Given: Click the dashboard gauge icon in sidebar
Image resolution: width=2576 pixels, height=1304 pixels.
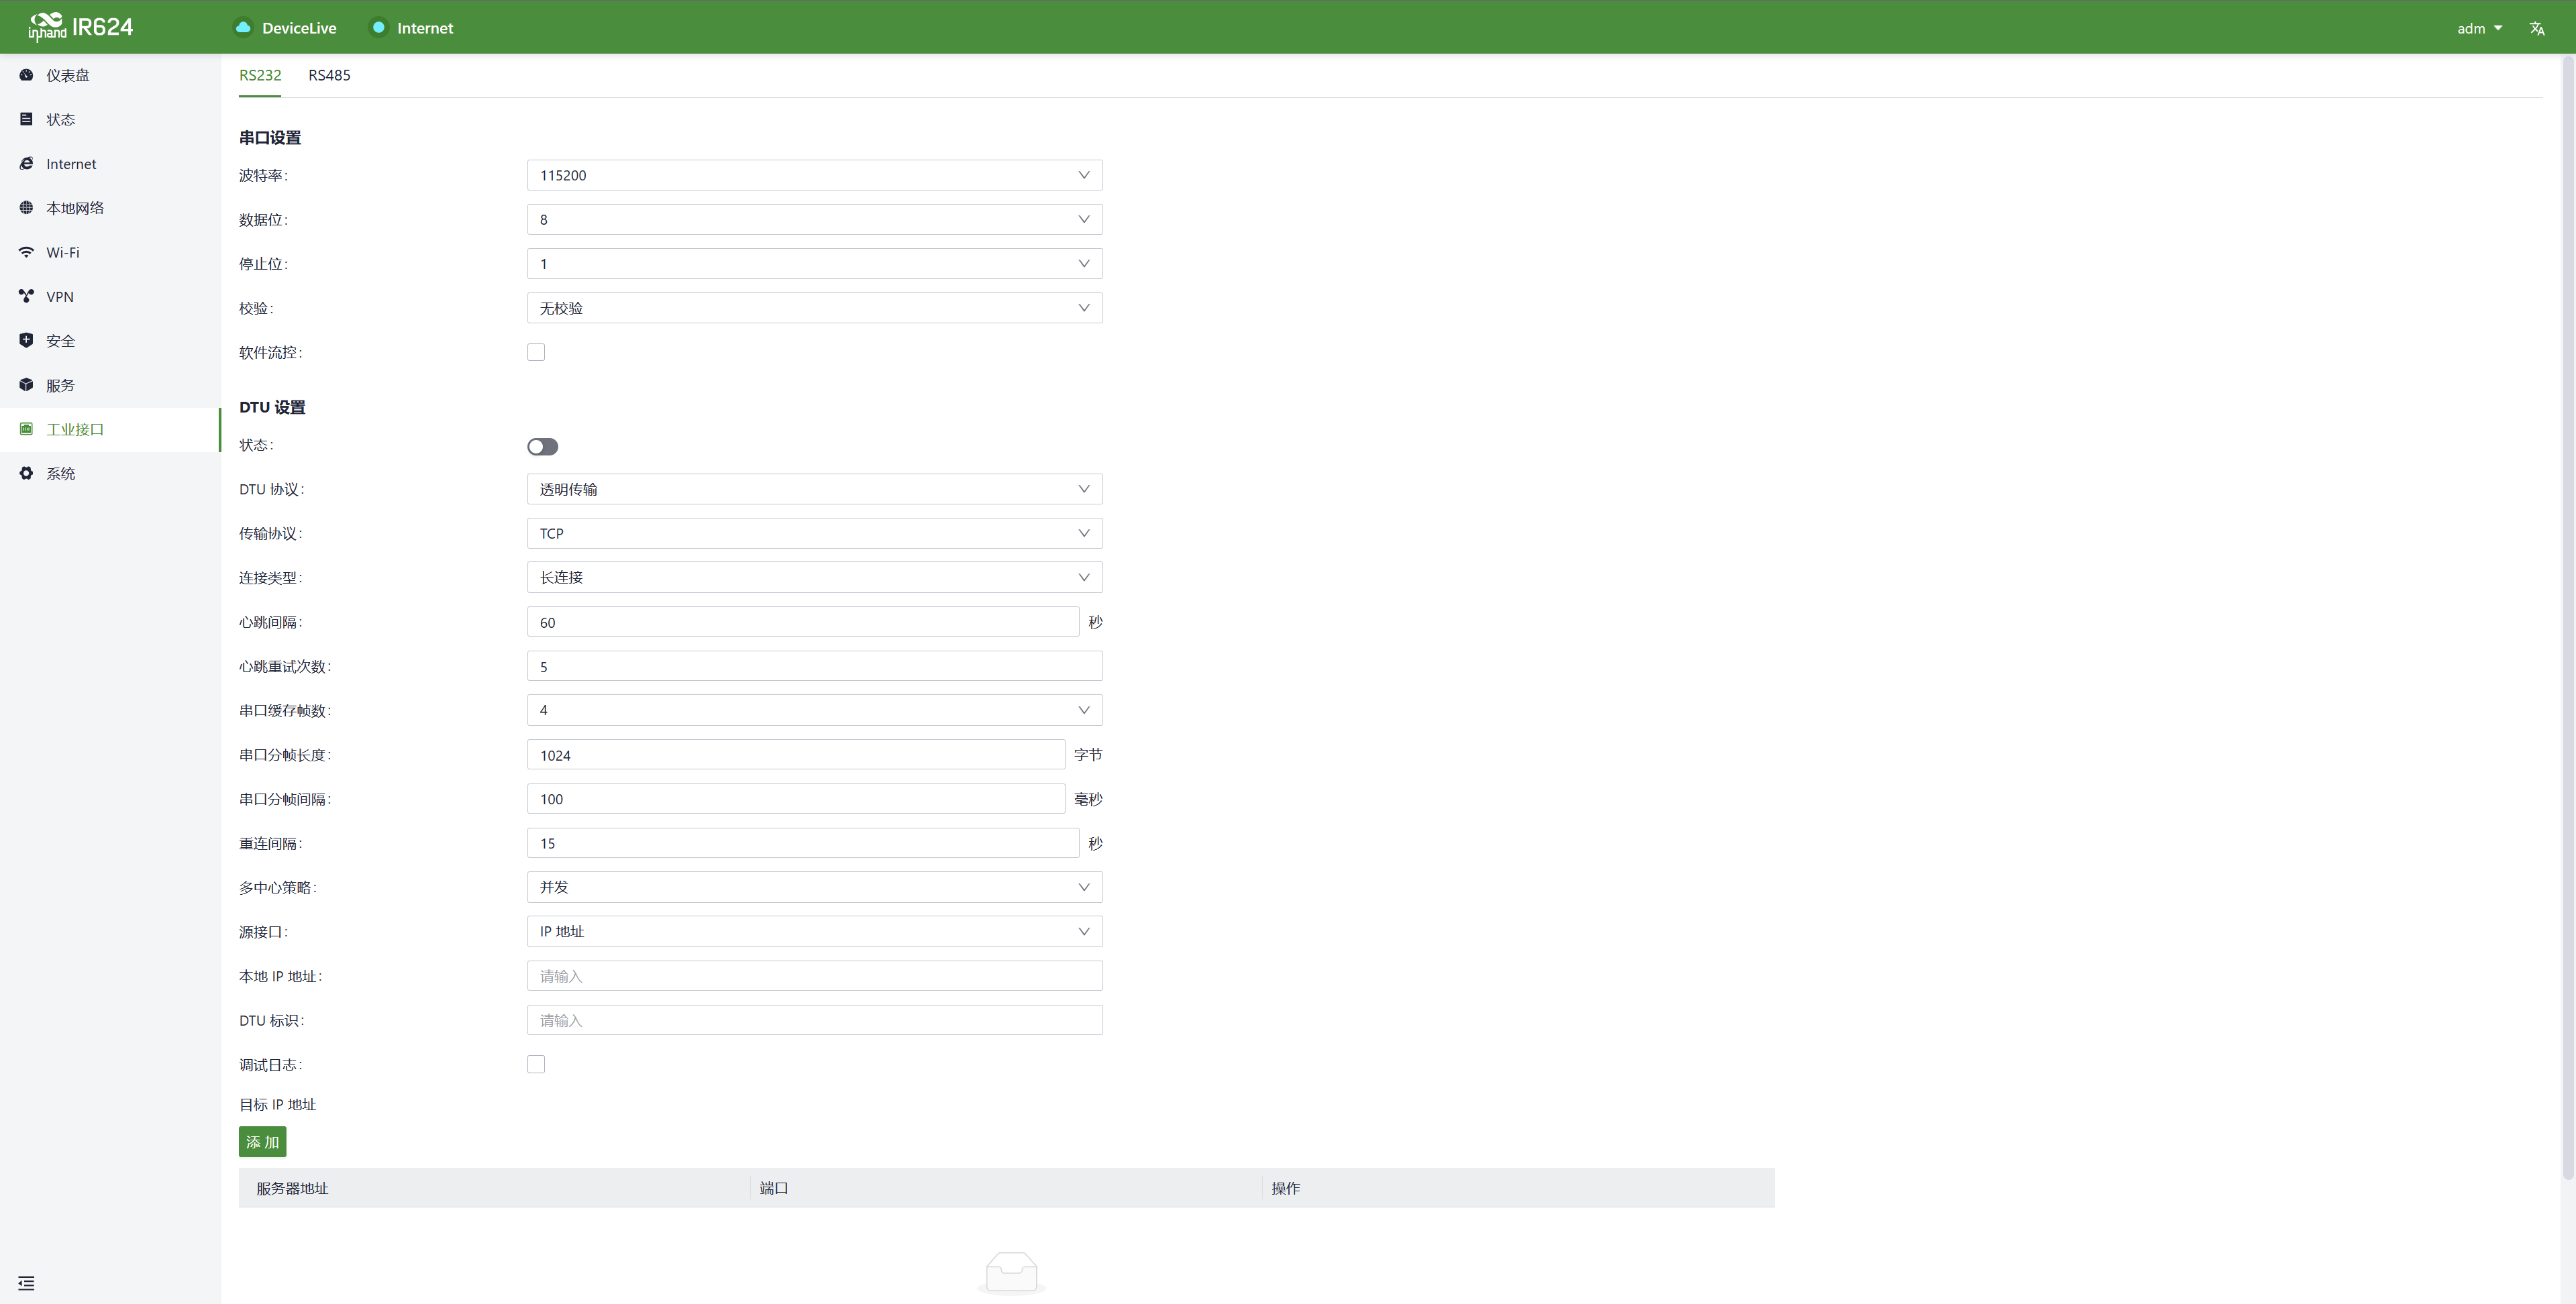Looking at the screenshot, I should tap(26, 75).
